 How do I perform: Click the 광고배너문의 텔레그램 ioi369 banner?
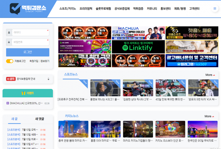click(192, 61)
